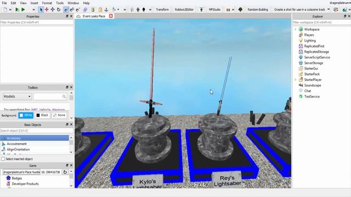Select Workspace in Explorer
Image resolution: width=351 pixels, height=197 pixels.
coord(312,29)
